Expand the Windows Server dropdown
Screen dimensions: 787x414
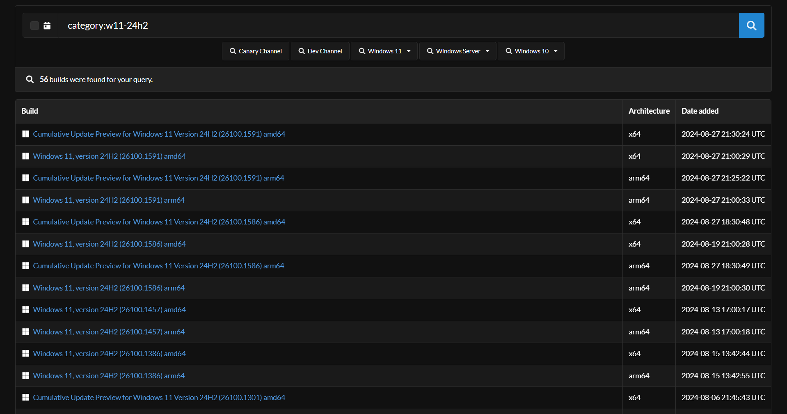458,51
